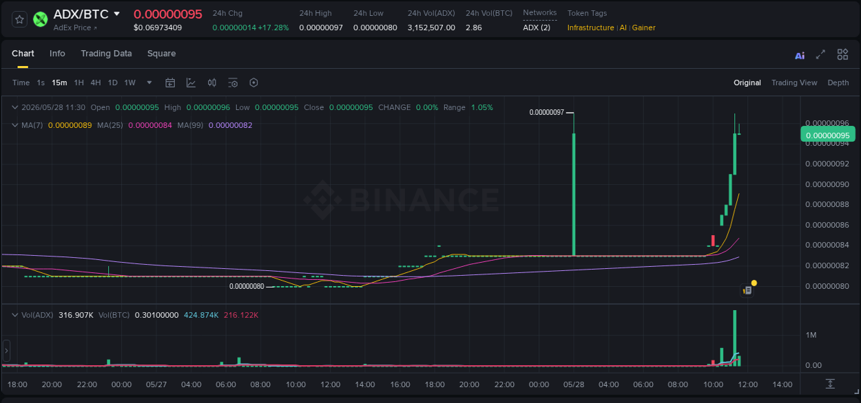Switch to Trading View chart
The image size is (861, 403).
point(794,83)
